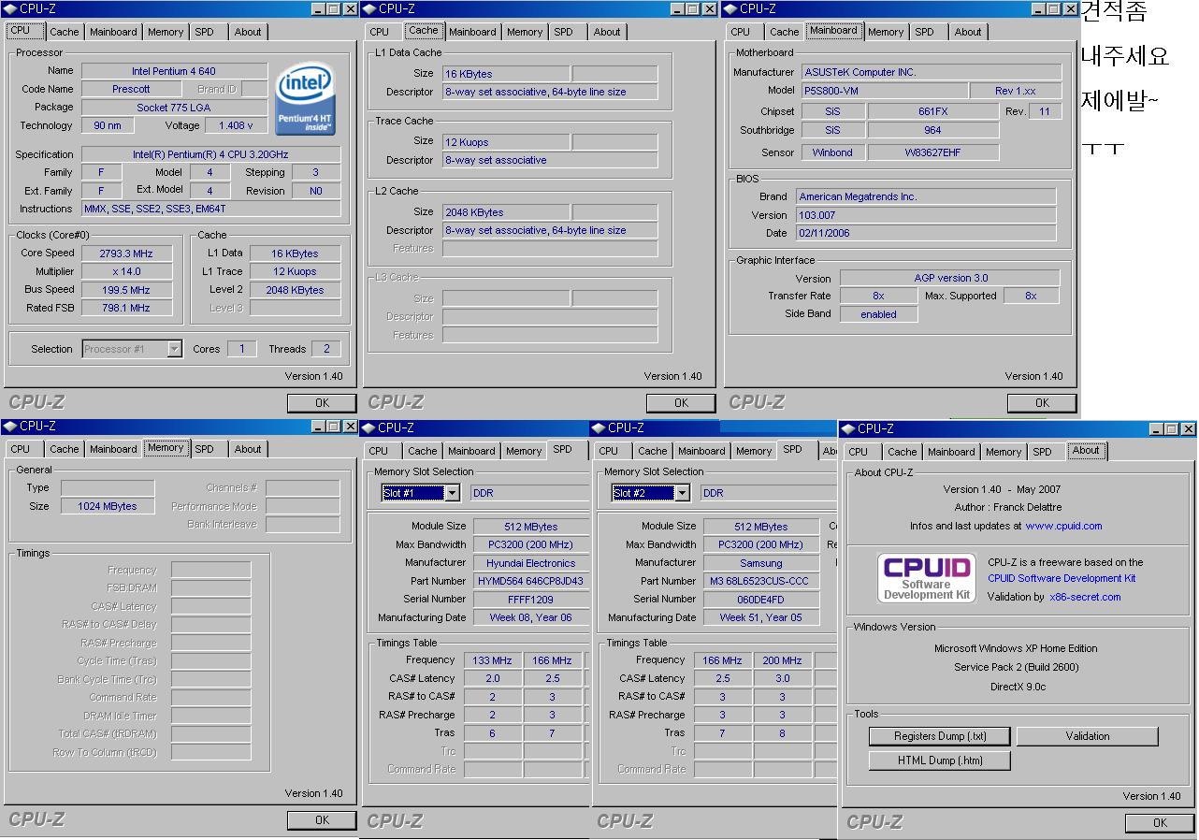Screen dimensions: 1199x840
Task: Click the CPU-Z title icon of the Slot #1 window
Action: click(x=370, y=427)
